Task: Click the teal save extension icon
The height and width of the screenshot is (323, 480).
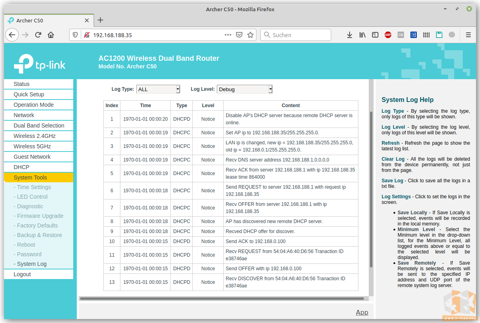Action: point(439,35)
